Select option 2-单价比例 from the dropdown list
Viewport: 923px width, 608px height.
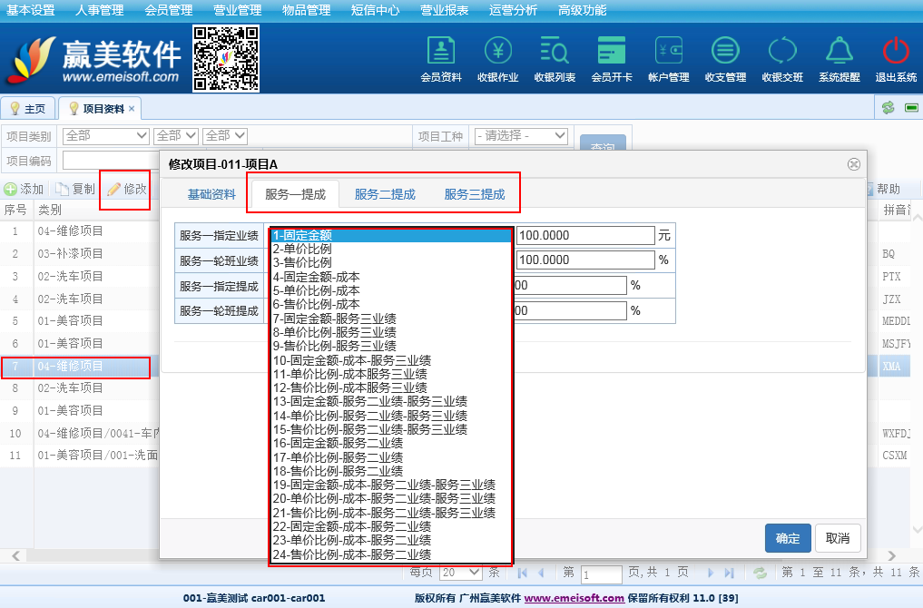302,249
